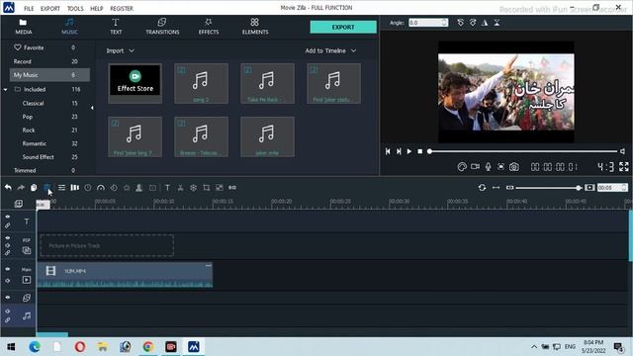Toggle text track eye visibility
Viewport: 633px width, 356px height.
[8, 217]
